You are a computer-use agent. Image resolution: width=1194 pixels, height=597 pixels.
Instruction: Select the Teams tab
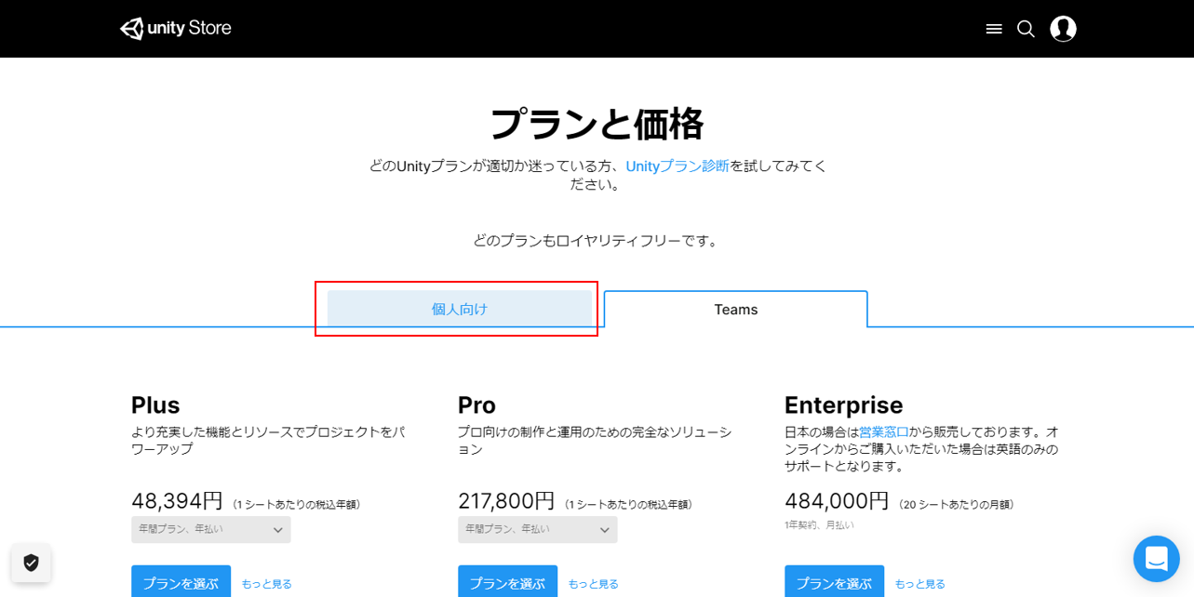(735, 310)
